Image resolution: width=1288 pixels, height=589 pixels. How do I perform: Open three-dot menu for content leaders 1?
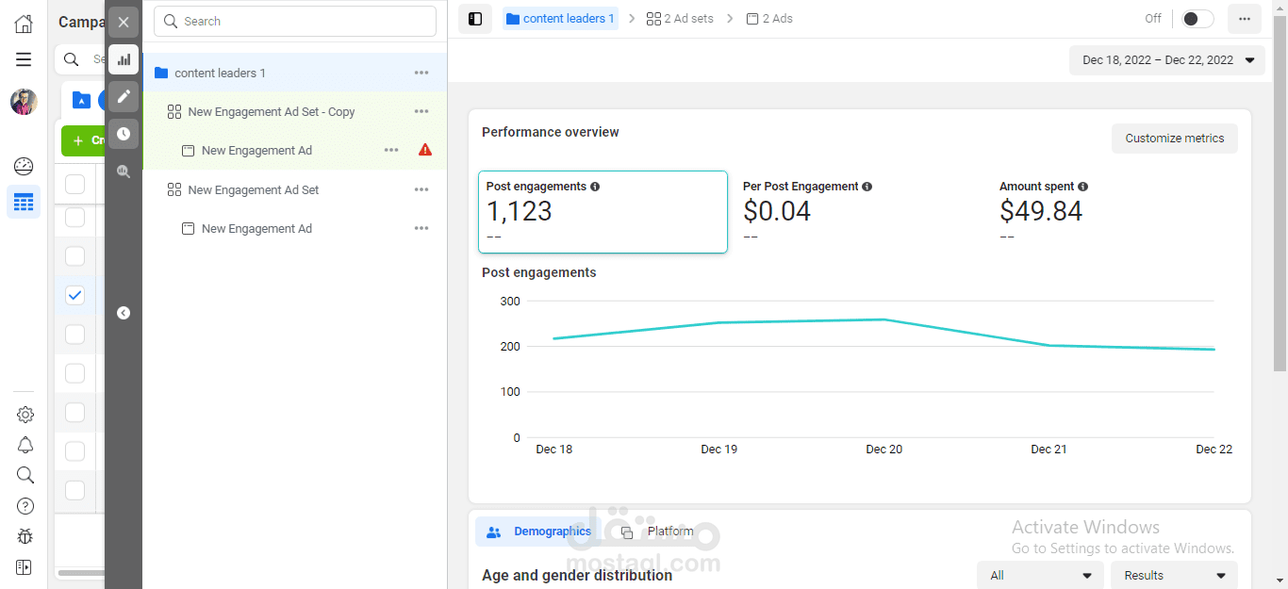point(421,73)
